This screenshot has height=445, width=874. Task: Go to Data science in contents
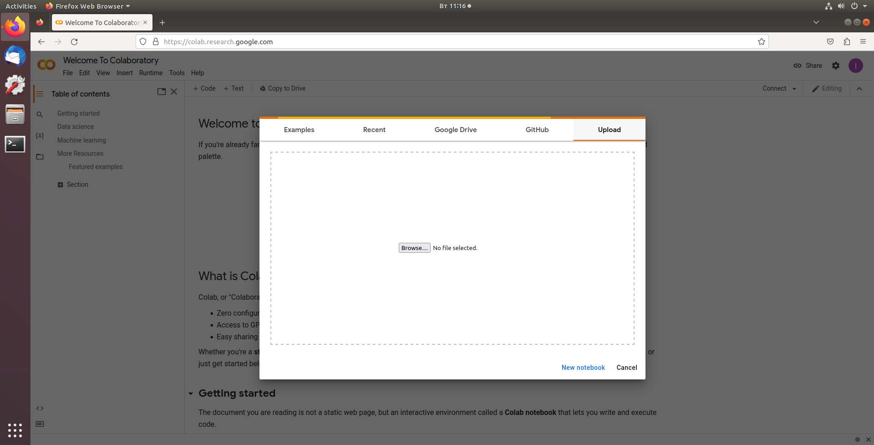click(x=76, y=127)
